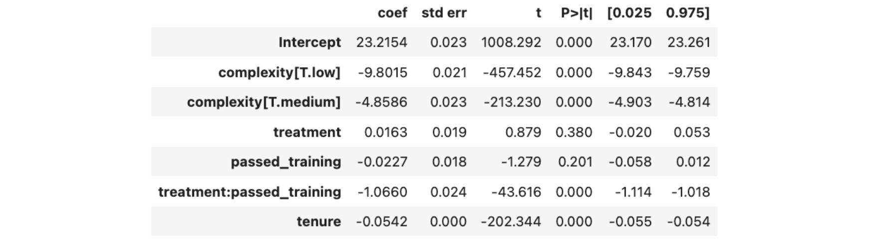Viewport: 872px width, 244px height.
Task: Click the 0.975] column header
Action: [x=687, y=13]
